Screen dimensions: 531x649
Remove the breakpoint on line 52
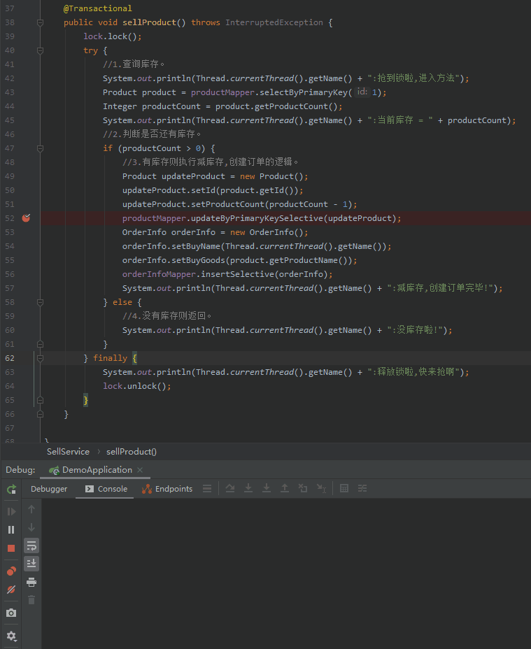coord(26,217)
